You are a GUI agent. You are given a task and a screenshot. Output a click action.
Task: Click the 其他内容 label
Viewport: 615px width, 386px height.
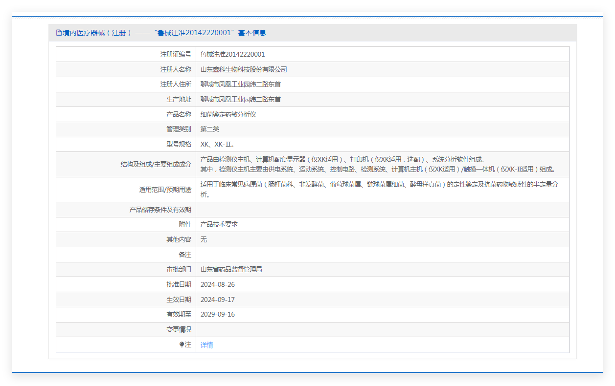179,239
